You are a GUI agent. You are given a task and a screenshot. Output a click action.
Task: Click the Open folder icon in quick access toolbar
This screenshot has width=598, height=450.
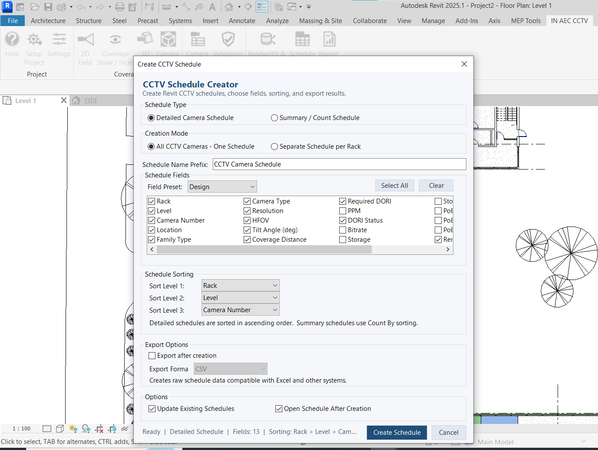pyautogui.click(x=35, y=7)
